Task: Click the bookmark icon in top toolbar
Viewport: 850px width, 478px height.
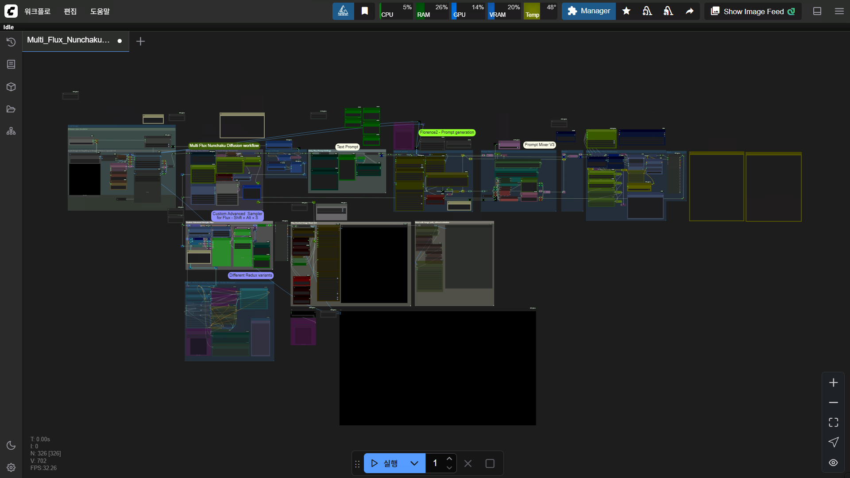Action: point(364,11)
